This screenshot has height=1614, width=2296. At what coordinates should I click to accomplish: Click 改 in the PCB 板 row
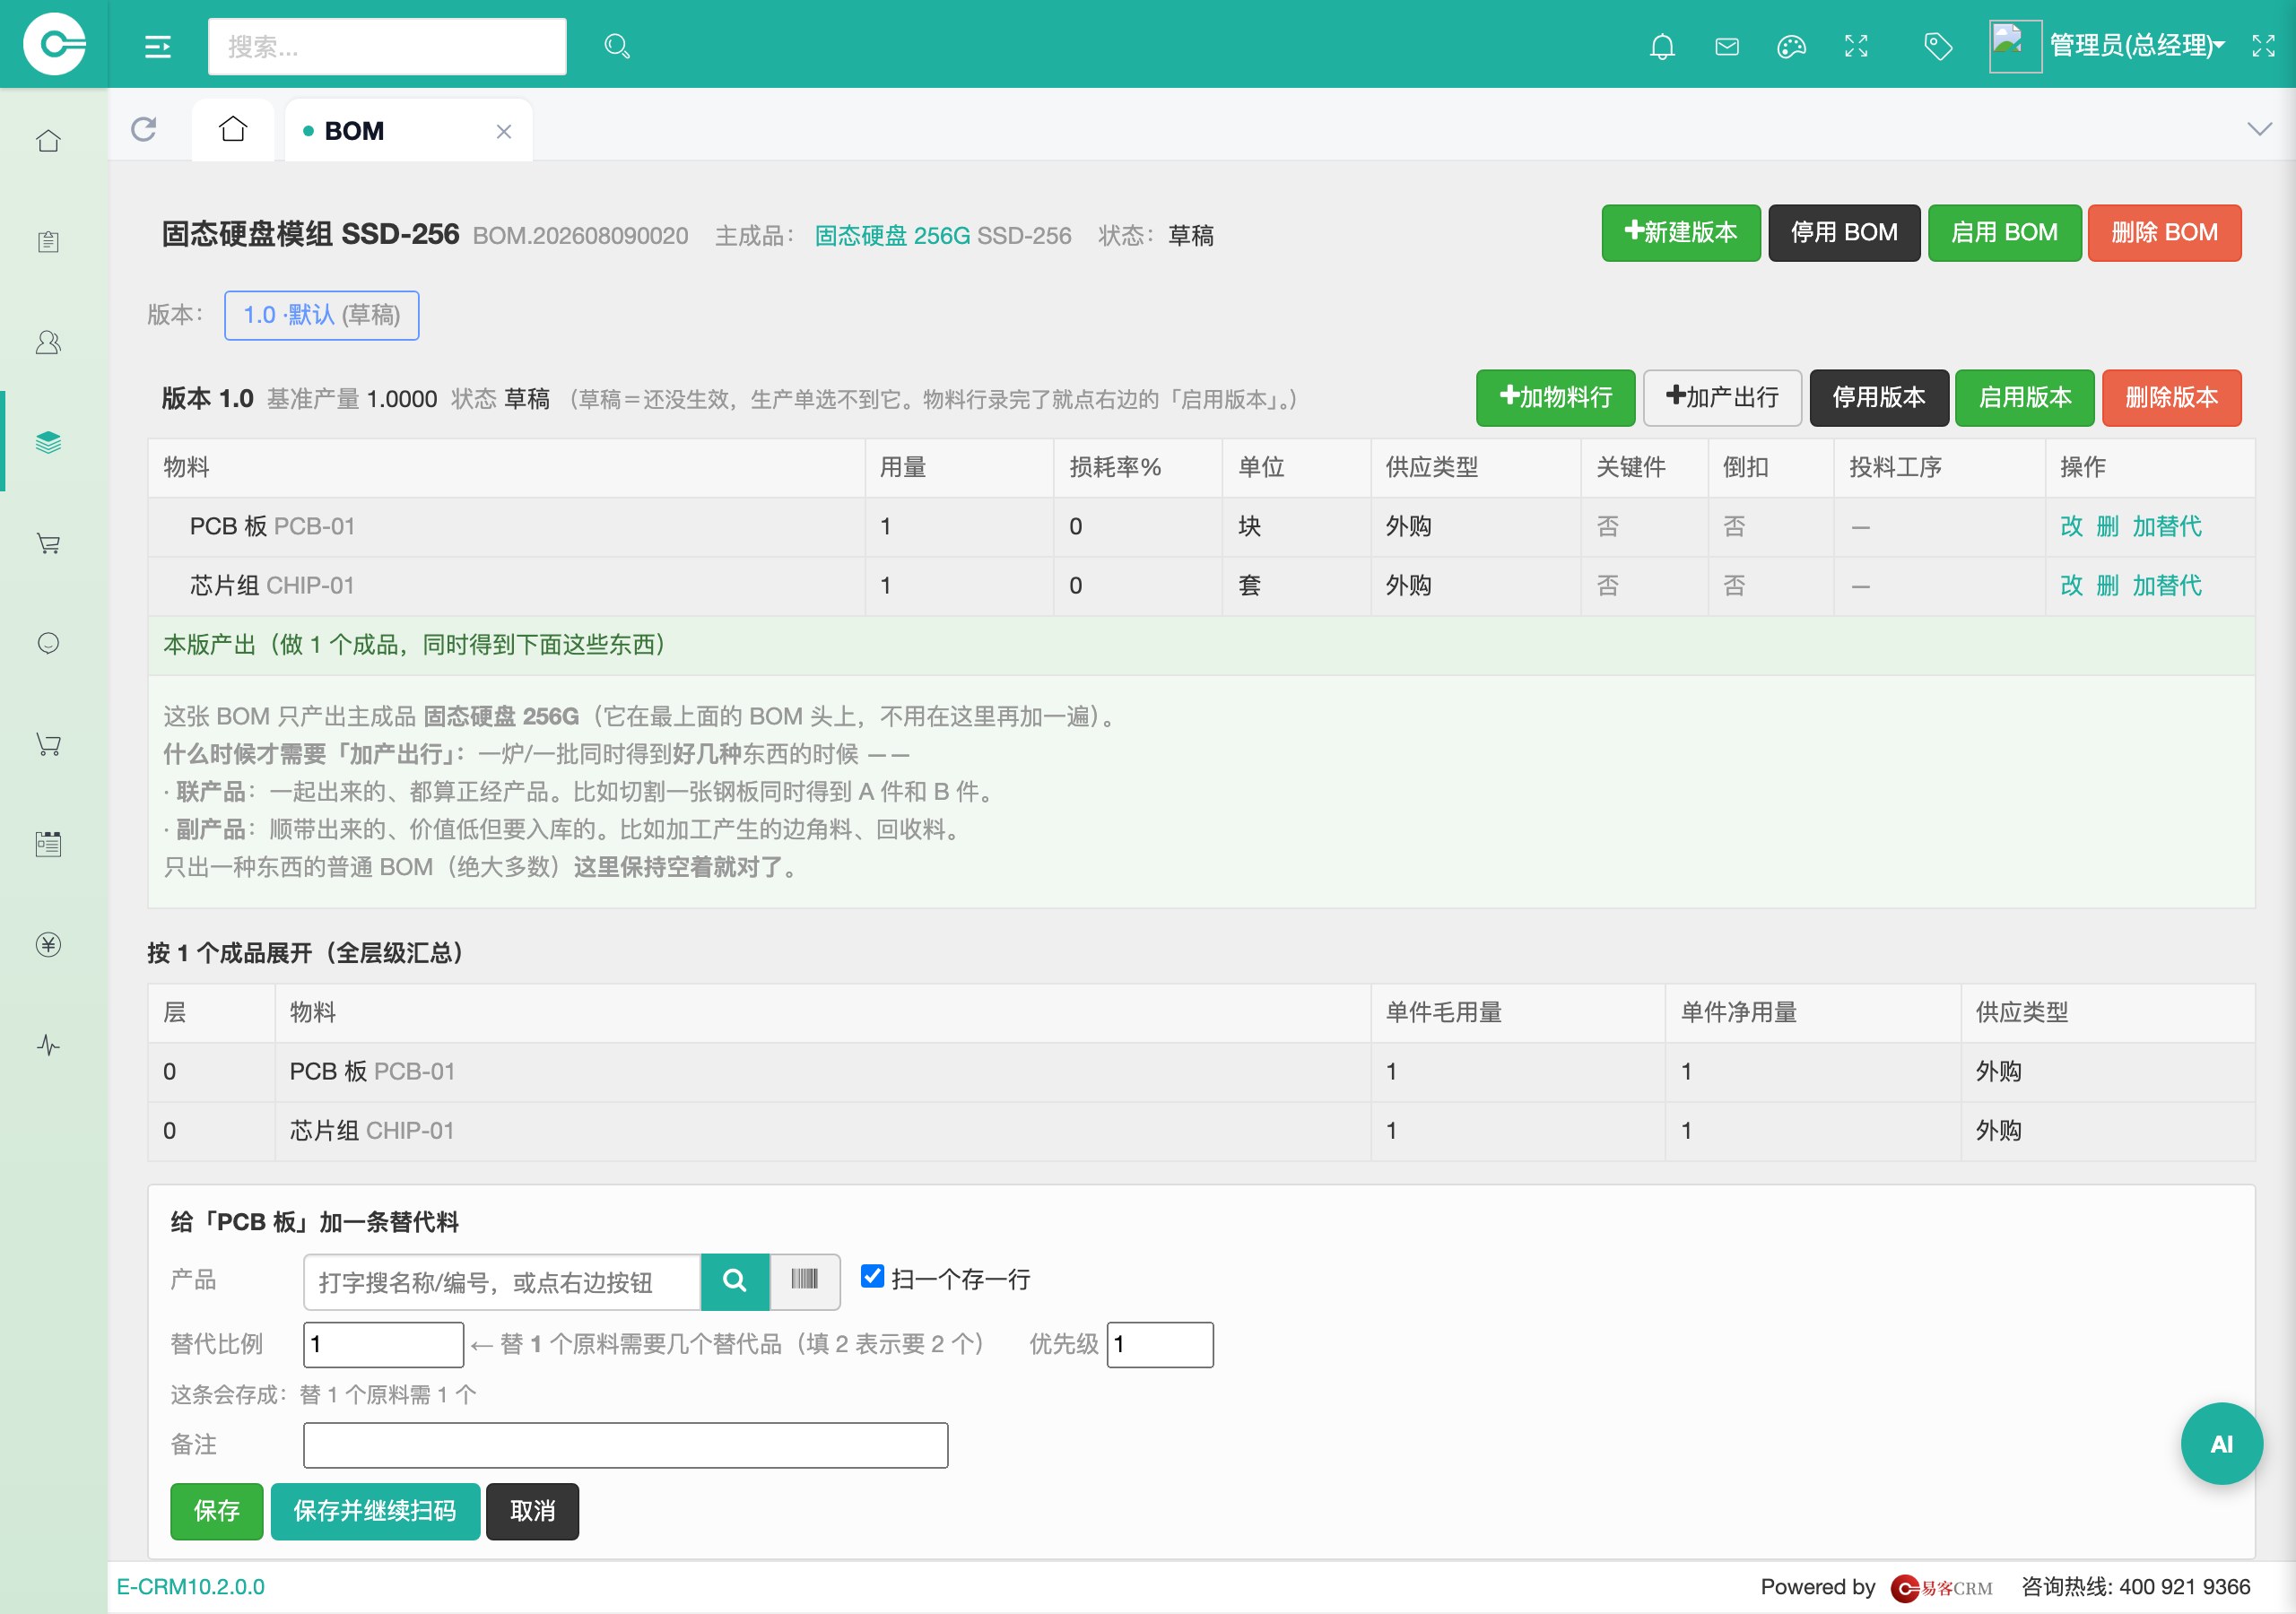[2071, 526]
